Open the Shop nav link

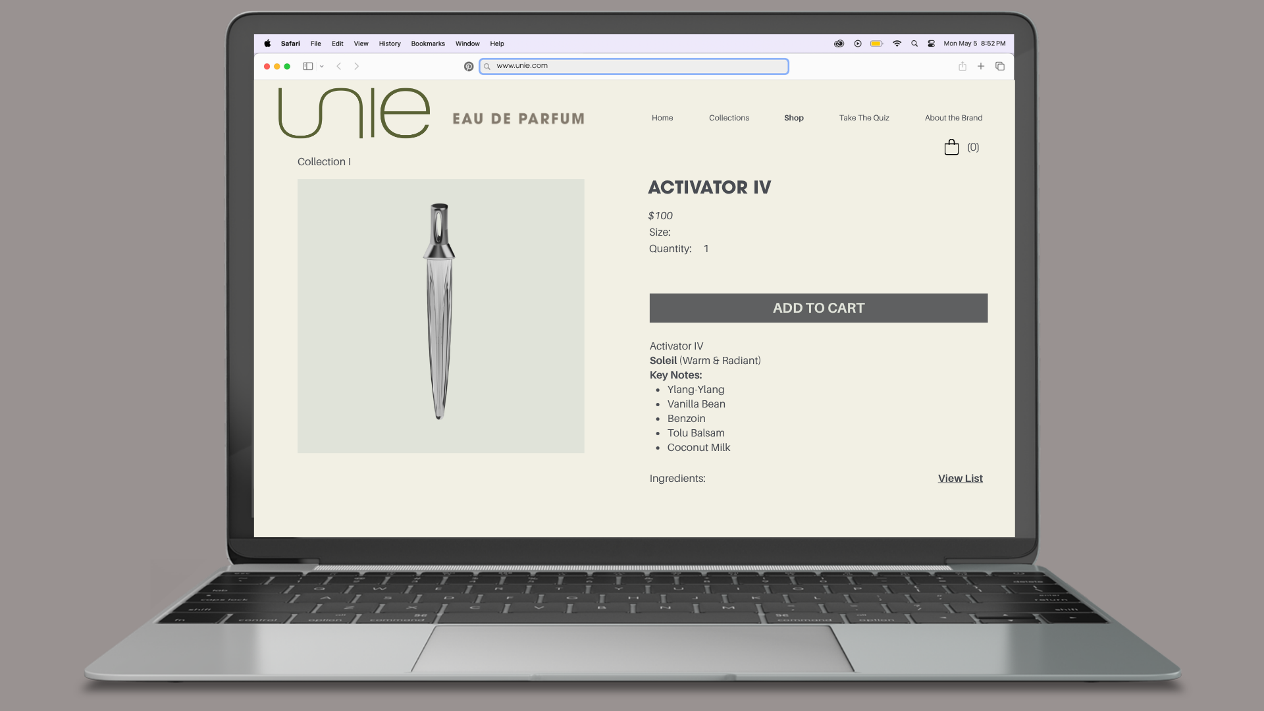tap(794, 118)
